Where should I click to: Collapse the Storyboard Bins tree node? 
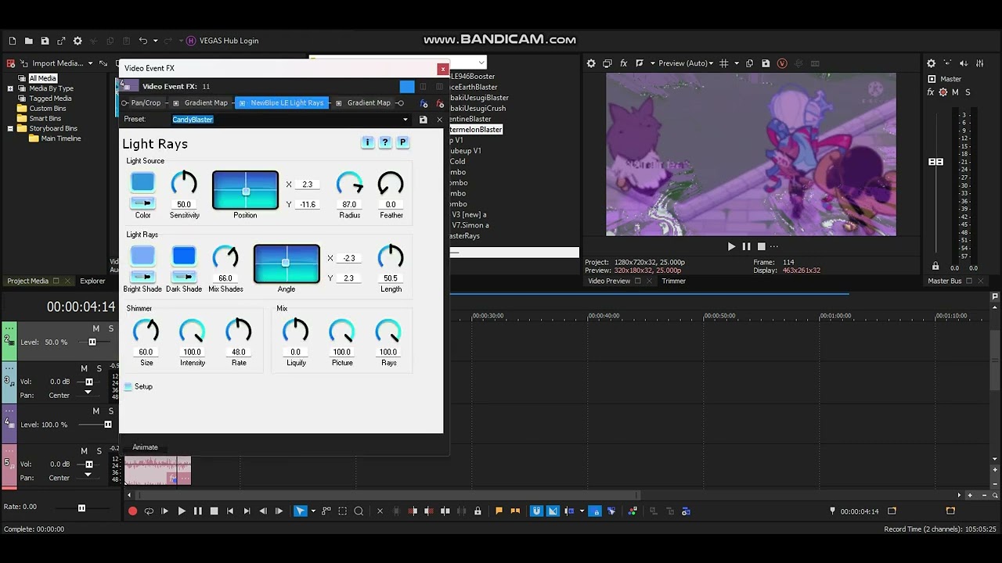pos(10,128)
